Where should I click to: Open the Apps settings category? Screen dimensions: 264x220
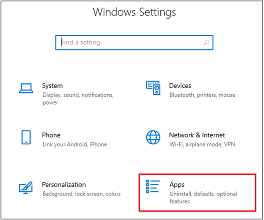tap(197, 193)
